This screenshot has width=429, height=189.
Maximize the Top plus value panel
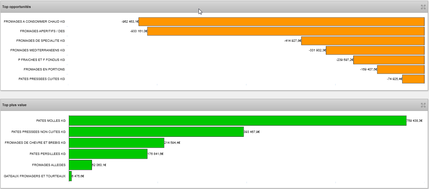[x=423, y=105]
